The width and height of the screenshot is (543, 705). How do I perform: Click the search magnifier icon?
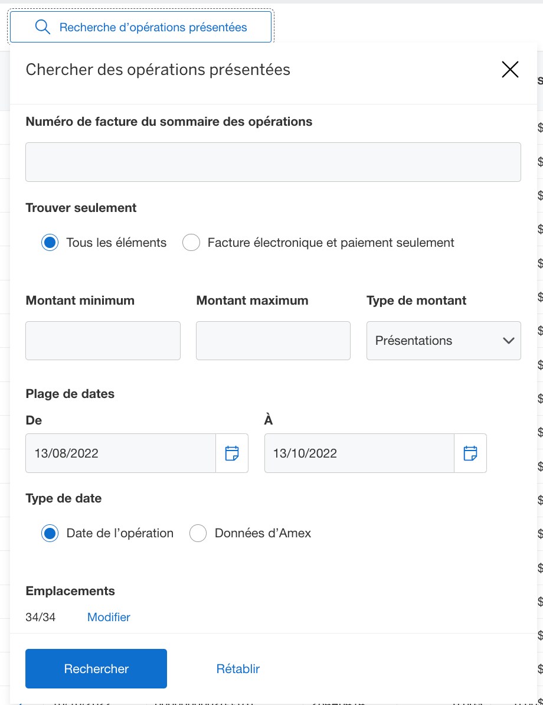click(x=42, y=27)
